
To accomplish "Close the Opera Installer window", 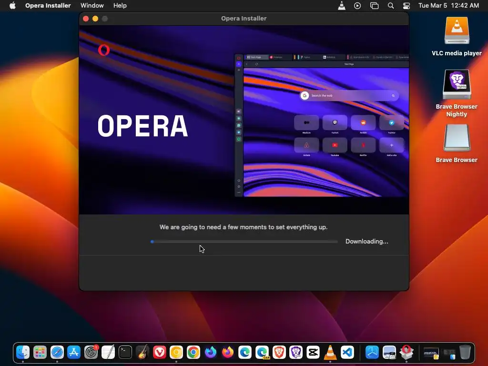I will [x=86, y=19].
